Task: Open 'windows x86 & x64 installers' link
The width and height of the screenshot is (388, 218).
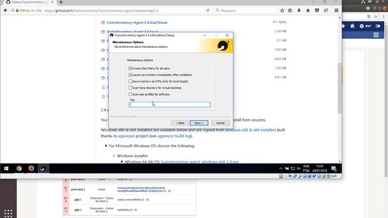Action: (x=250, y=130)
